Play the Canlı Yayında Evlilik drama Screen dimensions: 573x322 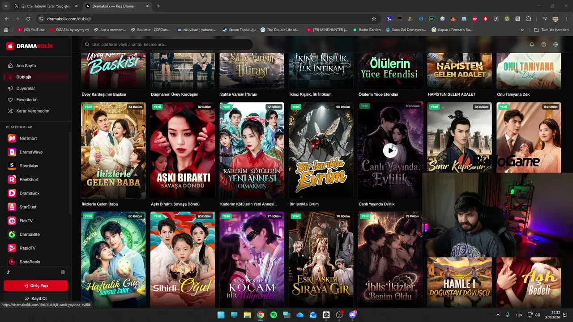tap(390, 151)
